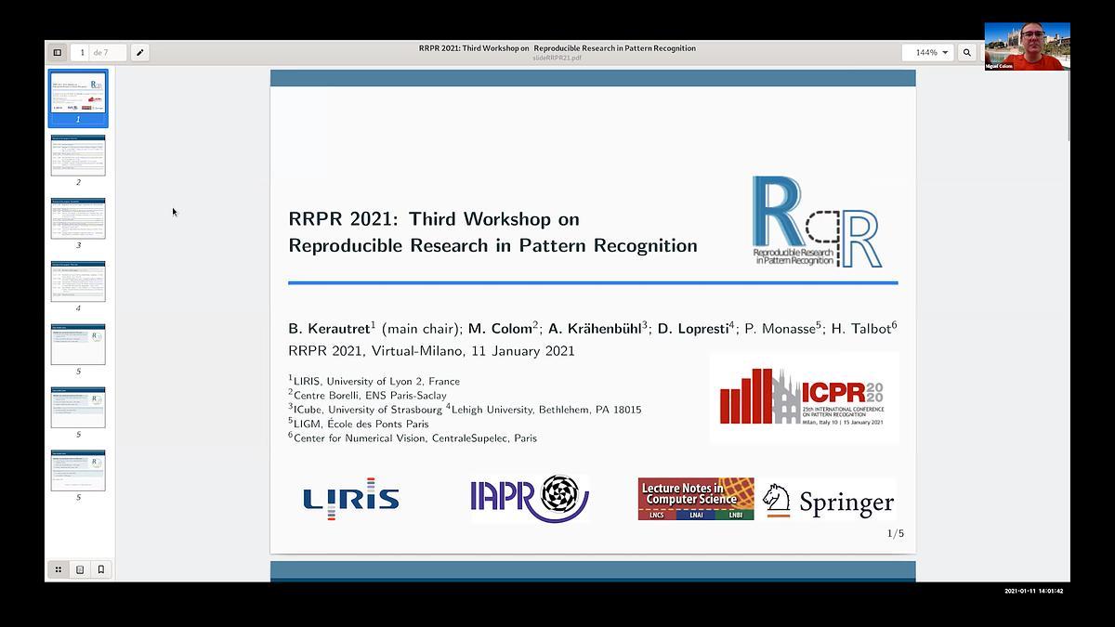Click the timestamp 2021-01-11 14:01:42
Screen dimensions: 1115x627
point(1033,591)
